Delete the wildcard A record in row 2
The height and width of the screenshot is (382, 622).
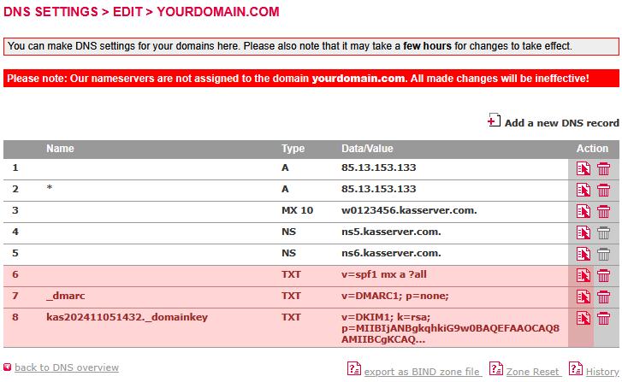click(603, 190)
